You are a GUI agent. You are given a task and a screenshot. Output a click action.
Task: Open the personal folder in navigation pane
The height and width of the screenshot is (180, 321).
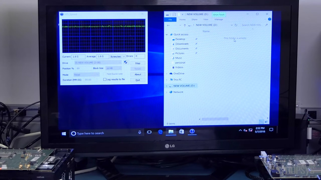click(180, 63)
